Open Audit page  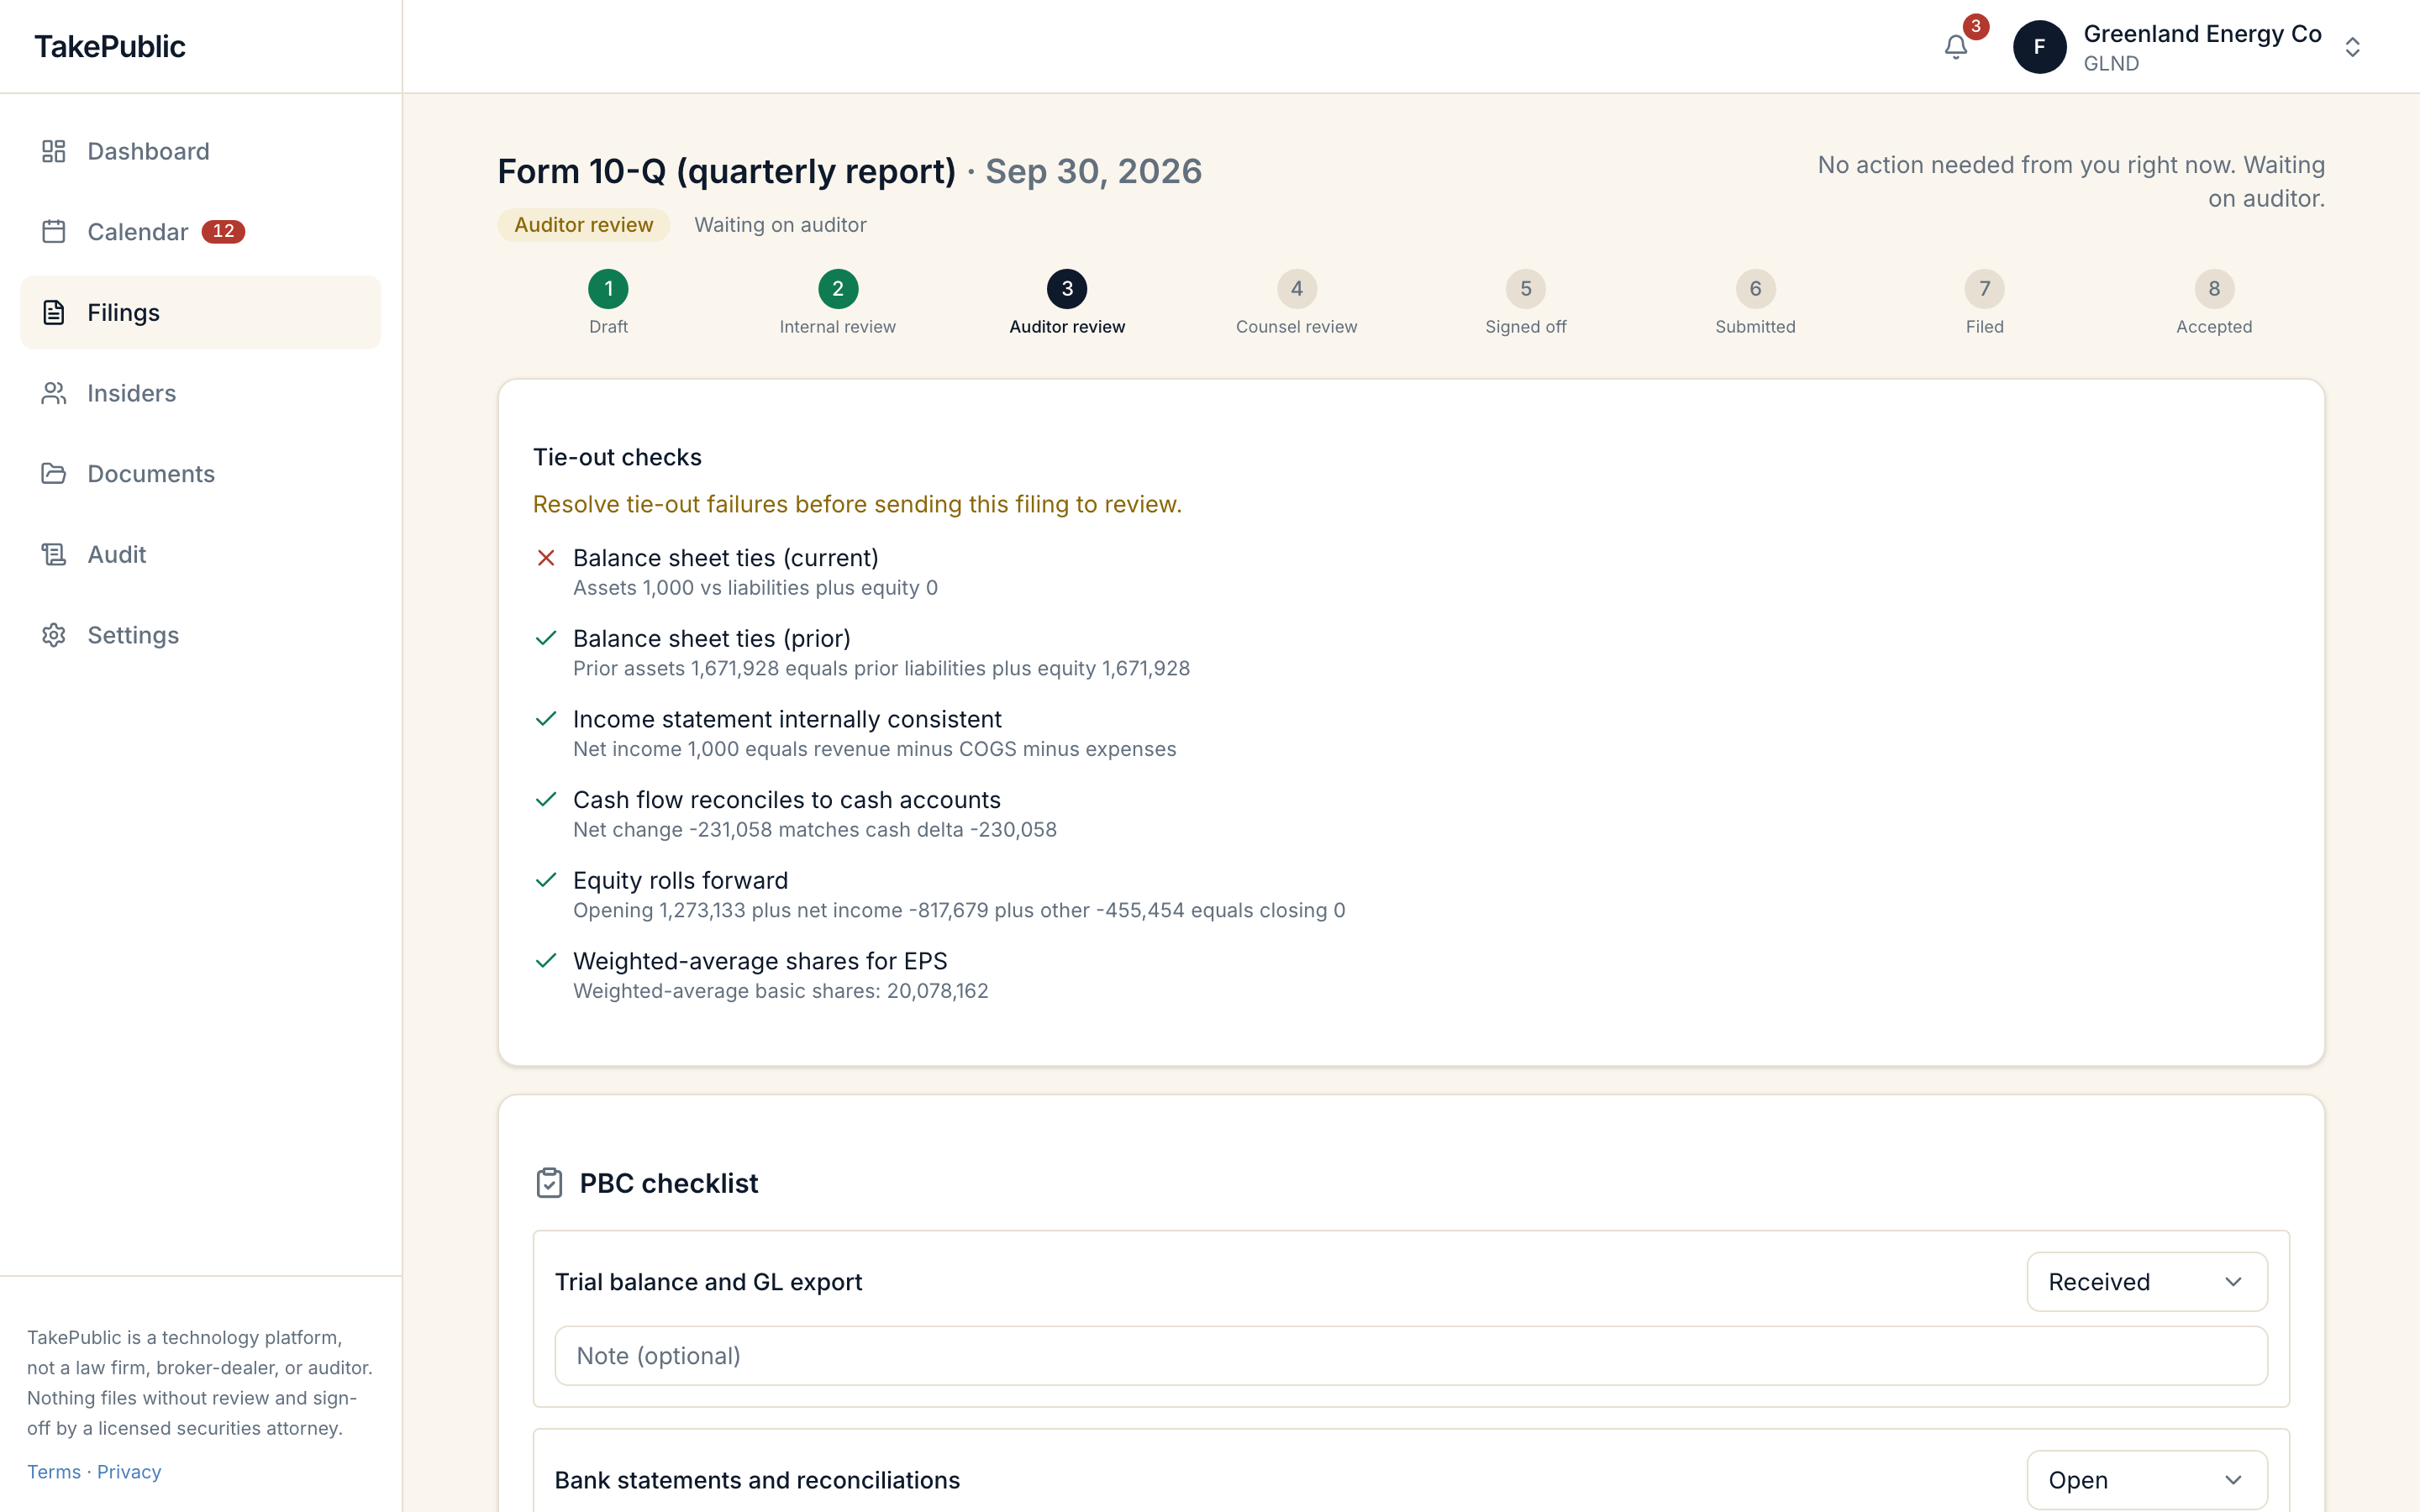(x=200, y=554)
